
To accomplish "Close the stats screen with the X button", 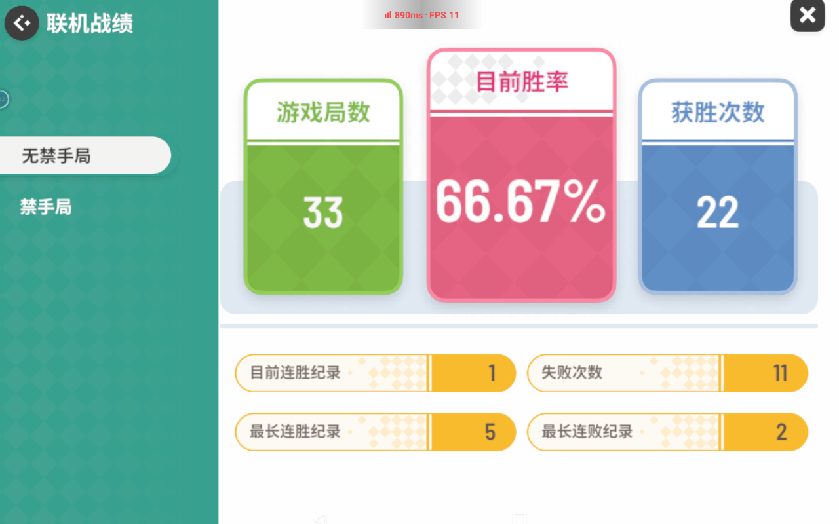I will pyautogui.click(x=807, y=16).
